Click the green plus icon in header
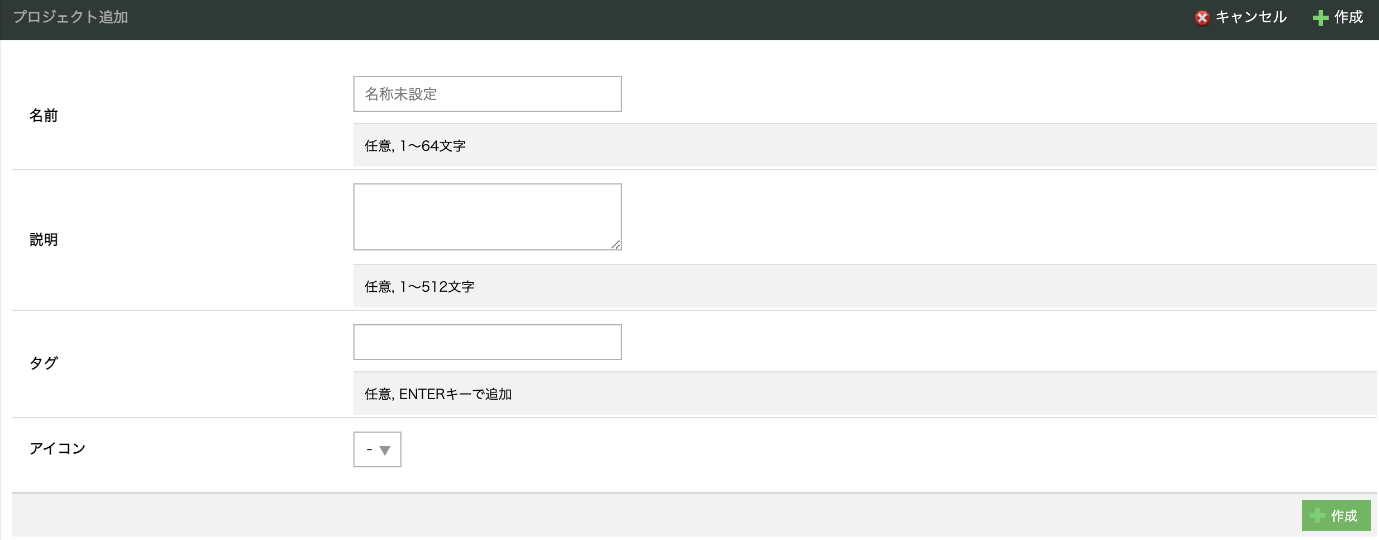 tap(1320, 18)
